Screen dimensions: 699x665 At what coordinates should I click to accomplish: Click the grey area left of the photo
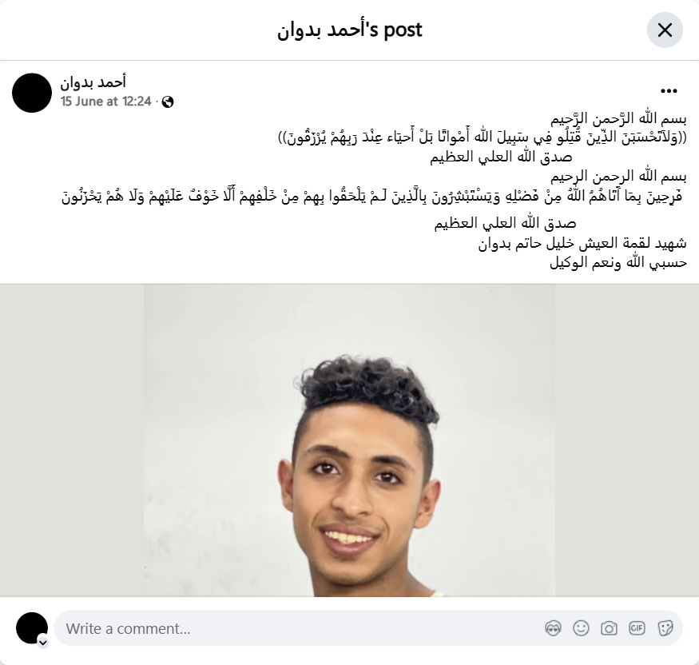pos(72,440)
